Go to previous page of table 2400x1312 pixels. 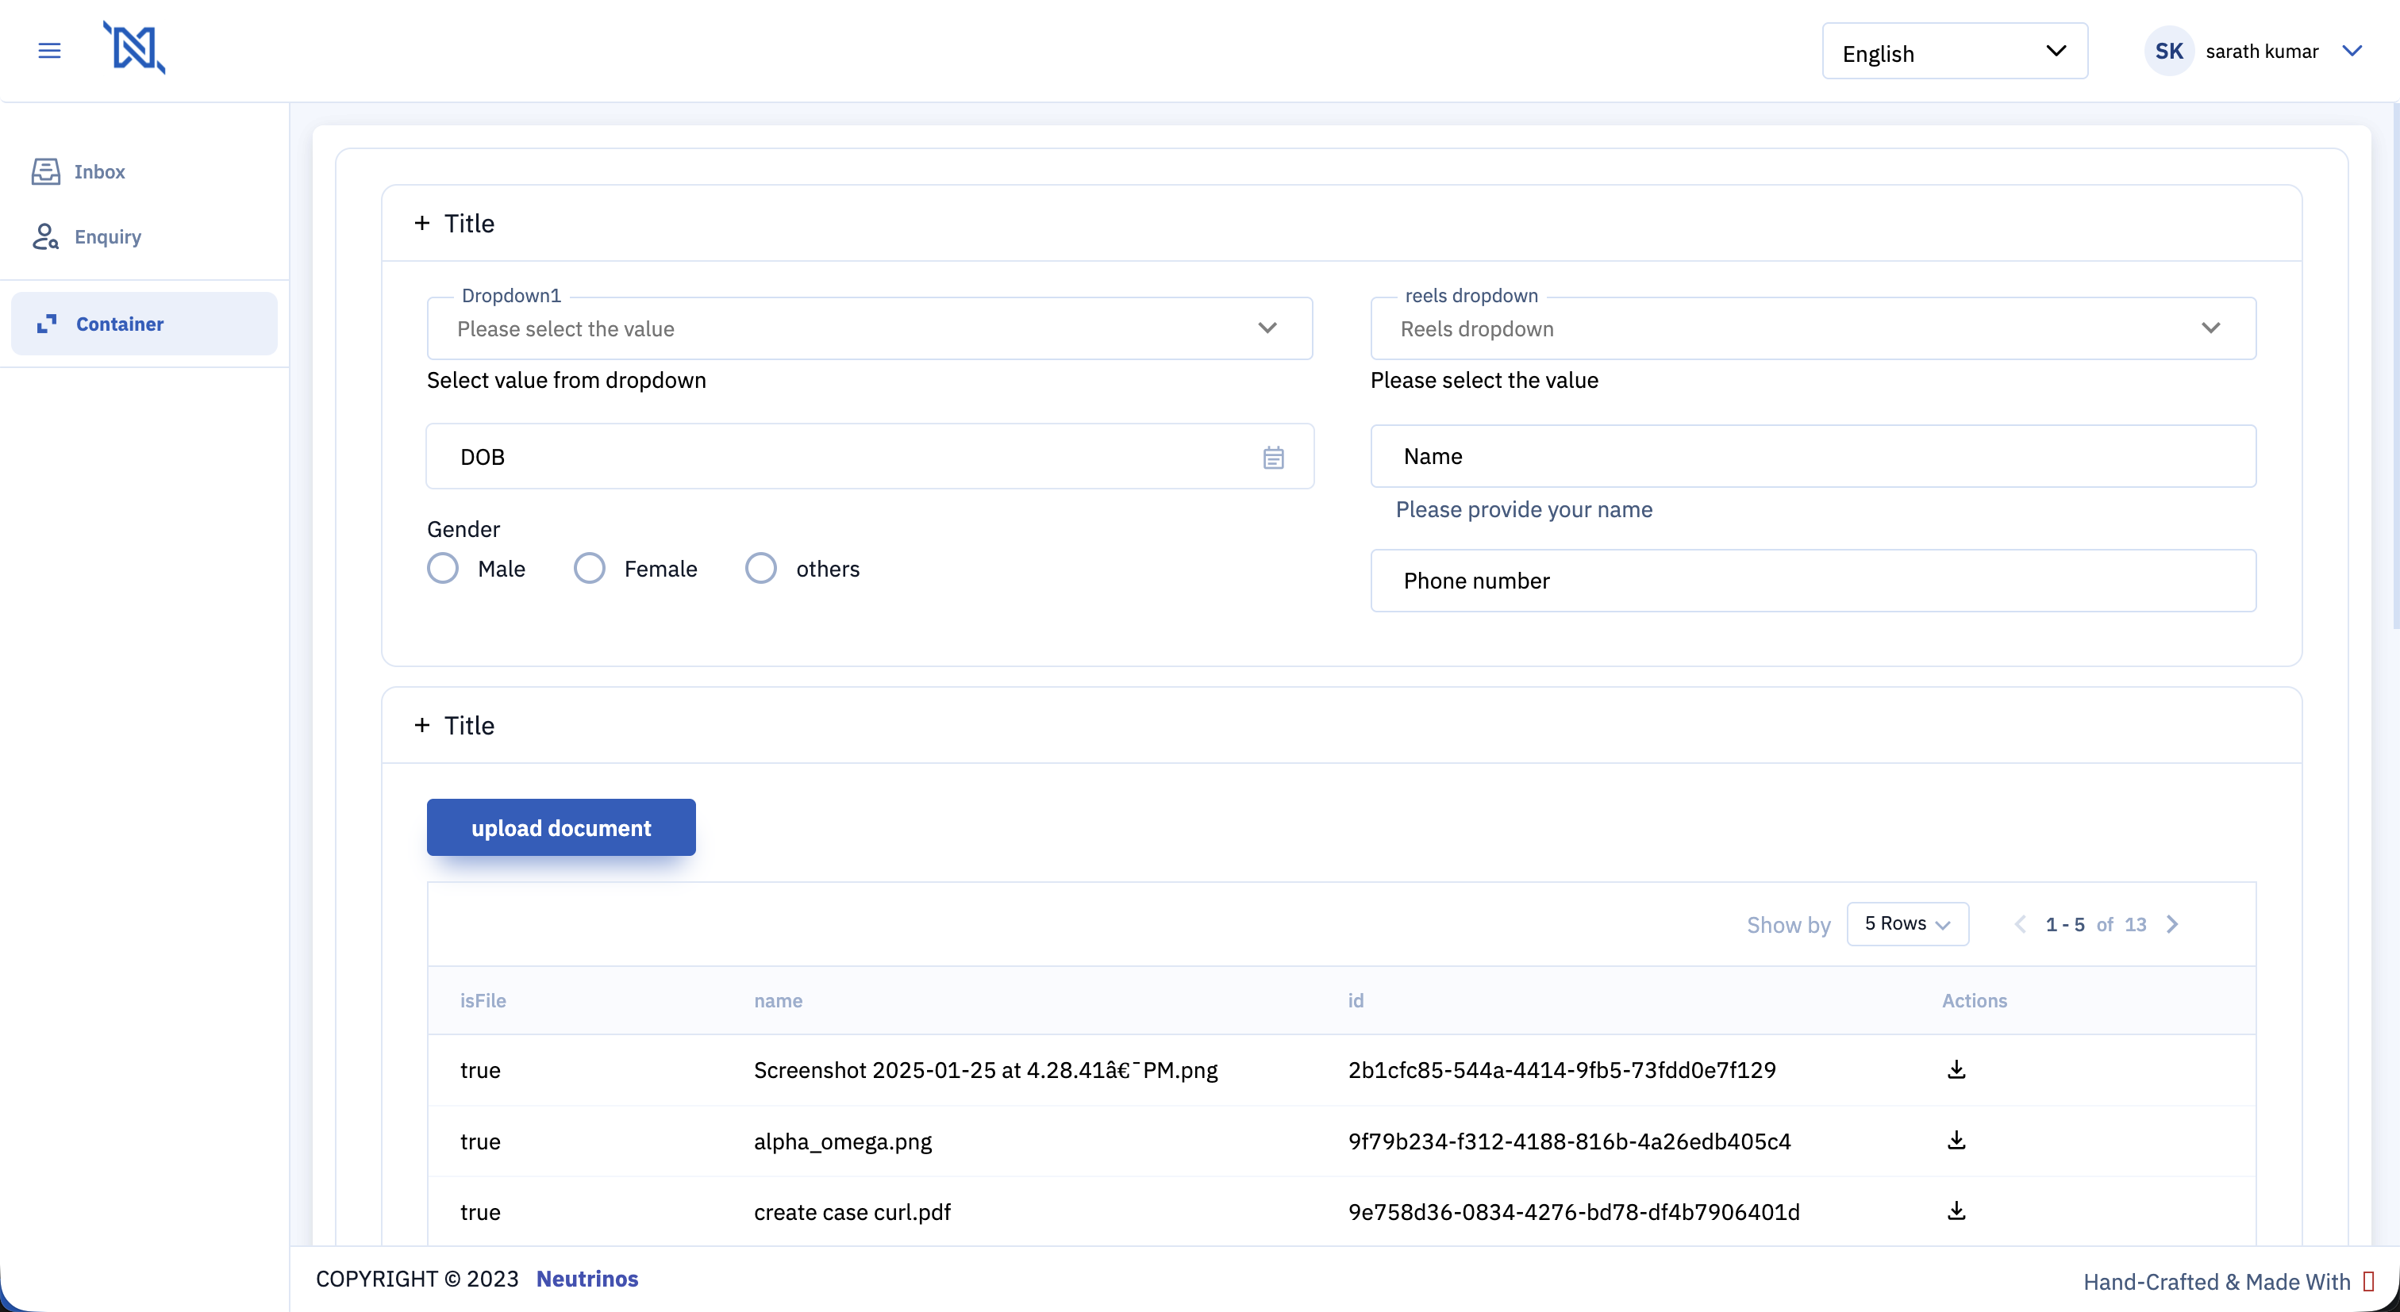click(2020, 923)
